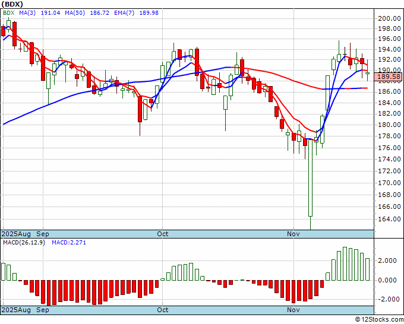The height and width of the screenshot is (324, 404).
Task: Click the current price tag 189.58
Action: [x=389, y=77]
